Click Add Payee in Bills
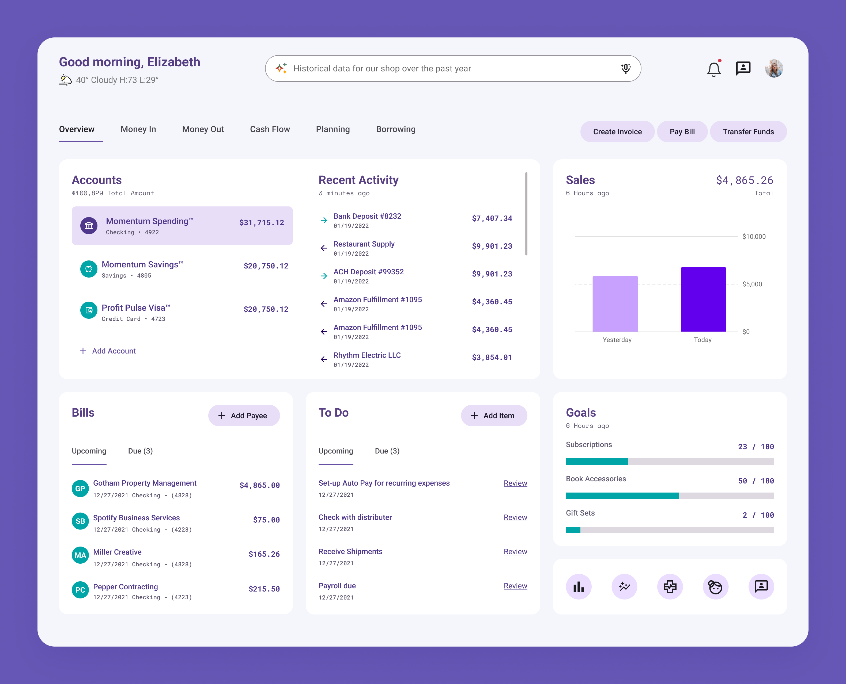Viewport: 846px width, 684px height. tap(244, 415)
